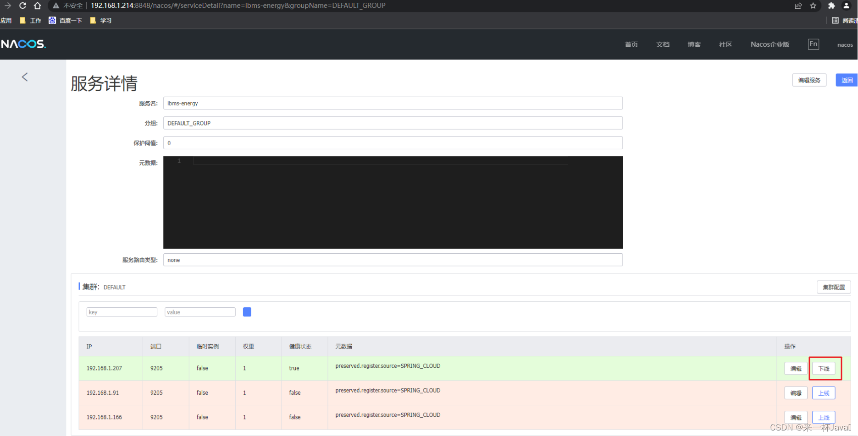Screen dimensions: 858x436
Task: Bring instance 192.168.1.91 online via 上线
Action: point(823,392)
